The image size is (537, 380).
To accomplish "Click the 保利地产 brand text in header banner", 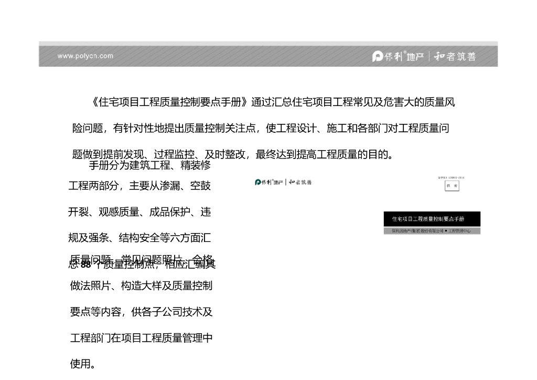I will click(x=404, y=57).
